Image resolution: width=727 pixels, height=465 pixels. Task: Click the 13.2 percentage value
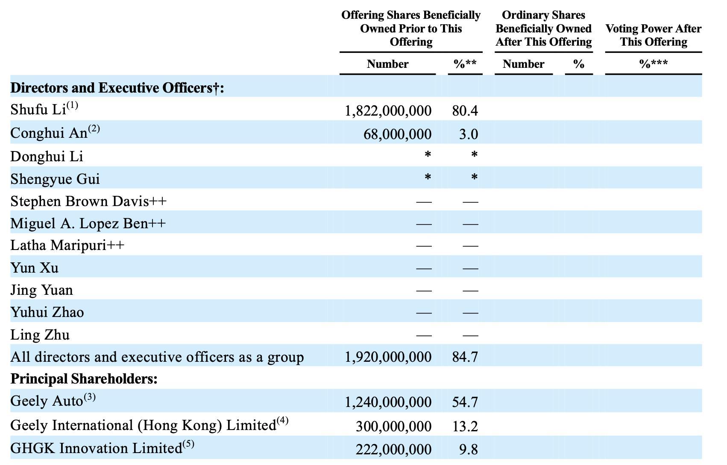[465, 427]
